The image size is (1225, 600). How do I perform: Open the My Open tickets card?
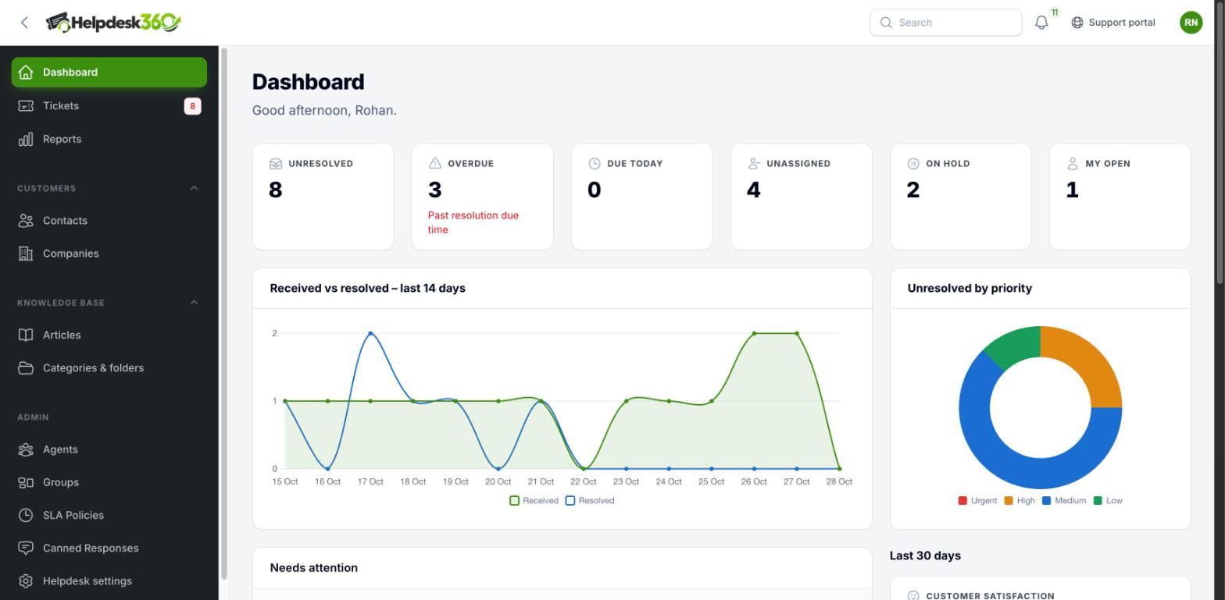1120,197
